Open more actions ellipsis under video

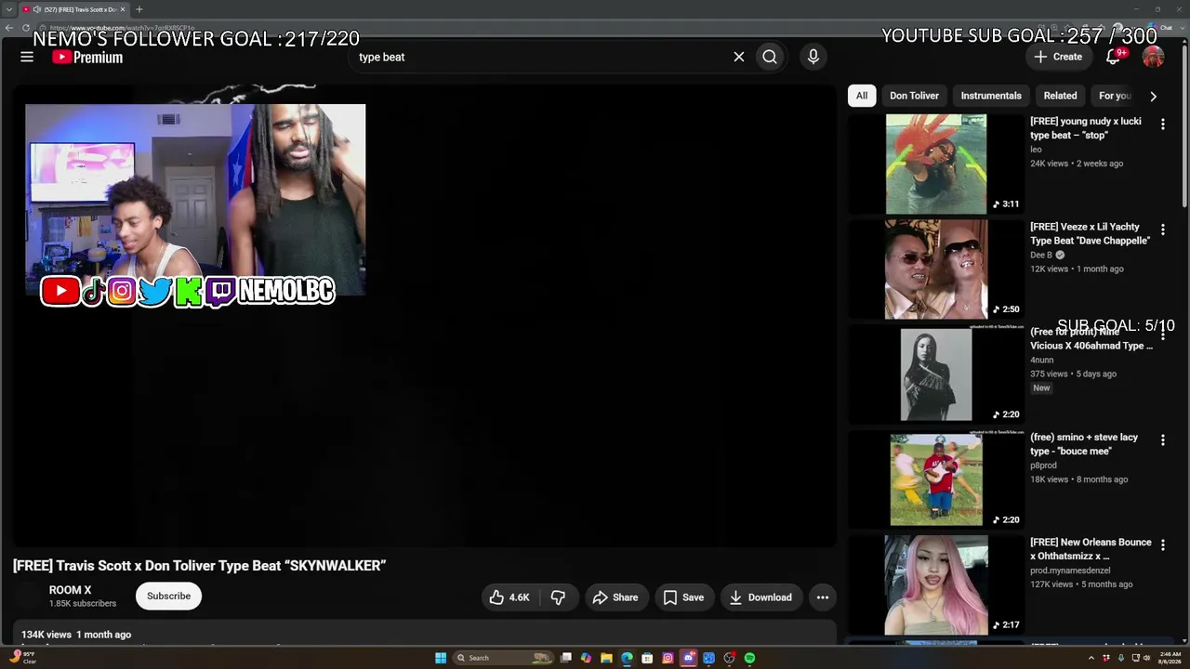(x=823, y=597)
